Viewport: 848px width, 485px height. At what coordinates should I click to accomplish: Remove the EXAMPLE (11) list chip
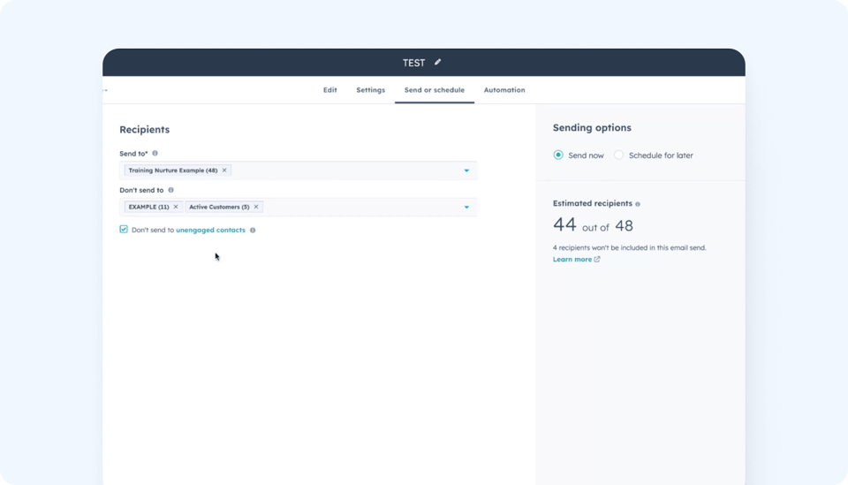(x=176, y=207)
